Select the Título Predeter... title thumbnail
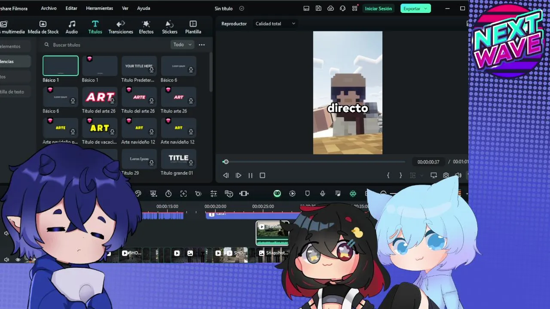 click(x=139, y=66)
